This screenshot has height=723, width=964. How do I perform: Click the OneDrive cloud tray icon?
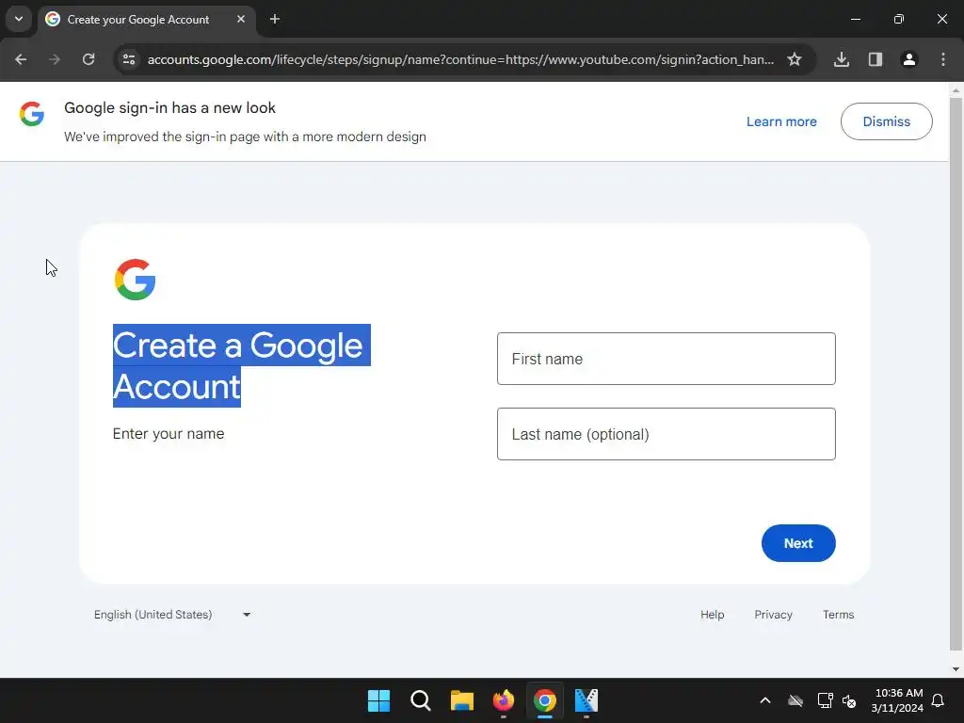tap(795, 700)
